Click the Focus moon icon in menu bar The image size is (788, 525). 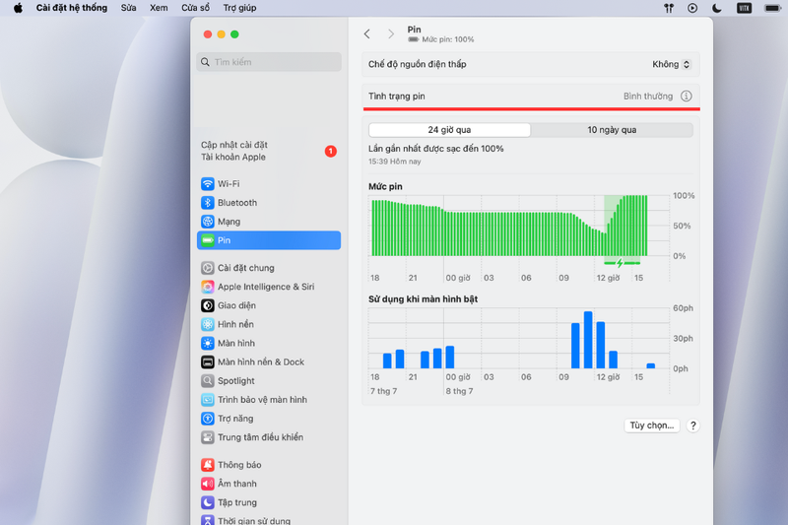717,8
